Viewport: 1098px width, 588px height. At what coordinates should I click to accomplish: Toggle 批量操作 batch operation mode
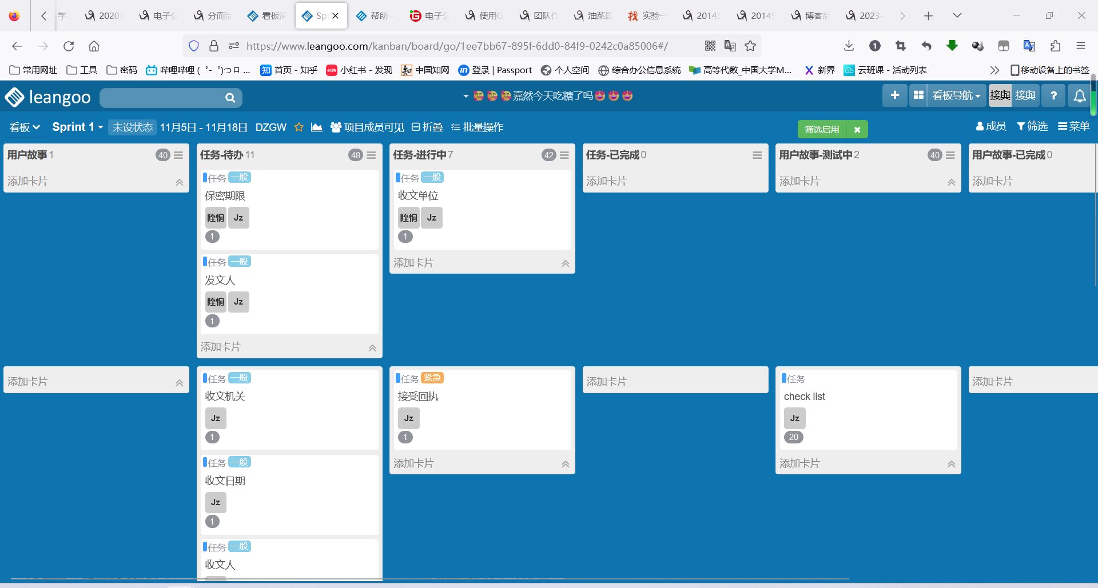477,127
